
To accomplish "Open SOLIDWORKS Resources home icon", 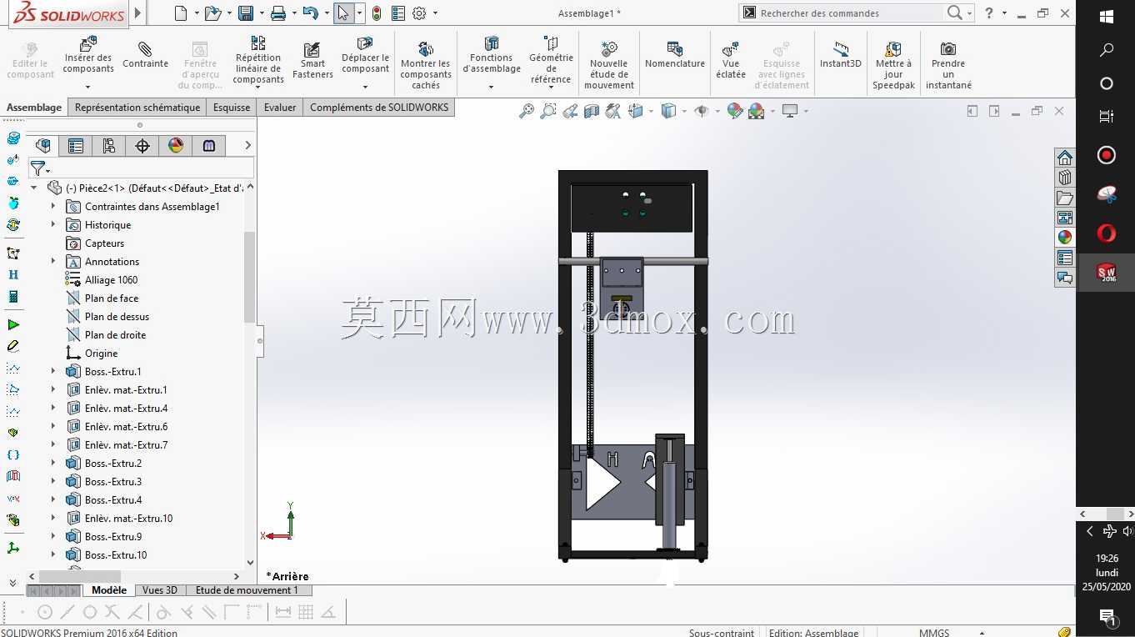I will coord(1064,158).
